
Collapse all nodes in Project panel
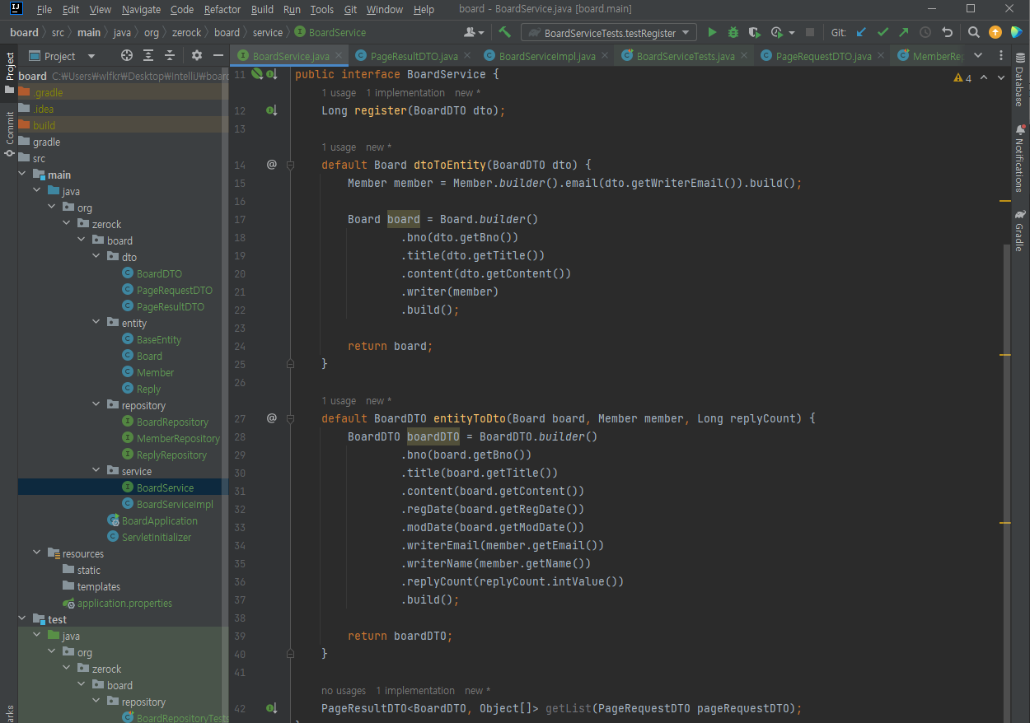170,56
